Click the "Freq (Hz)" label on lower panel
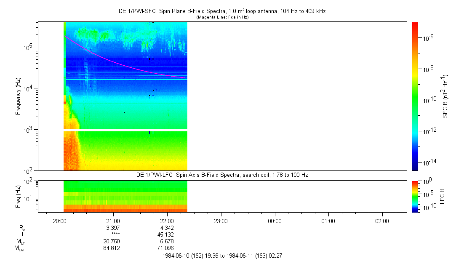Image resolution: width=456 pixels, height=261 pixels. click(18, 196)
